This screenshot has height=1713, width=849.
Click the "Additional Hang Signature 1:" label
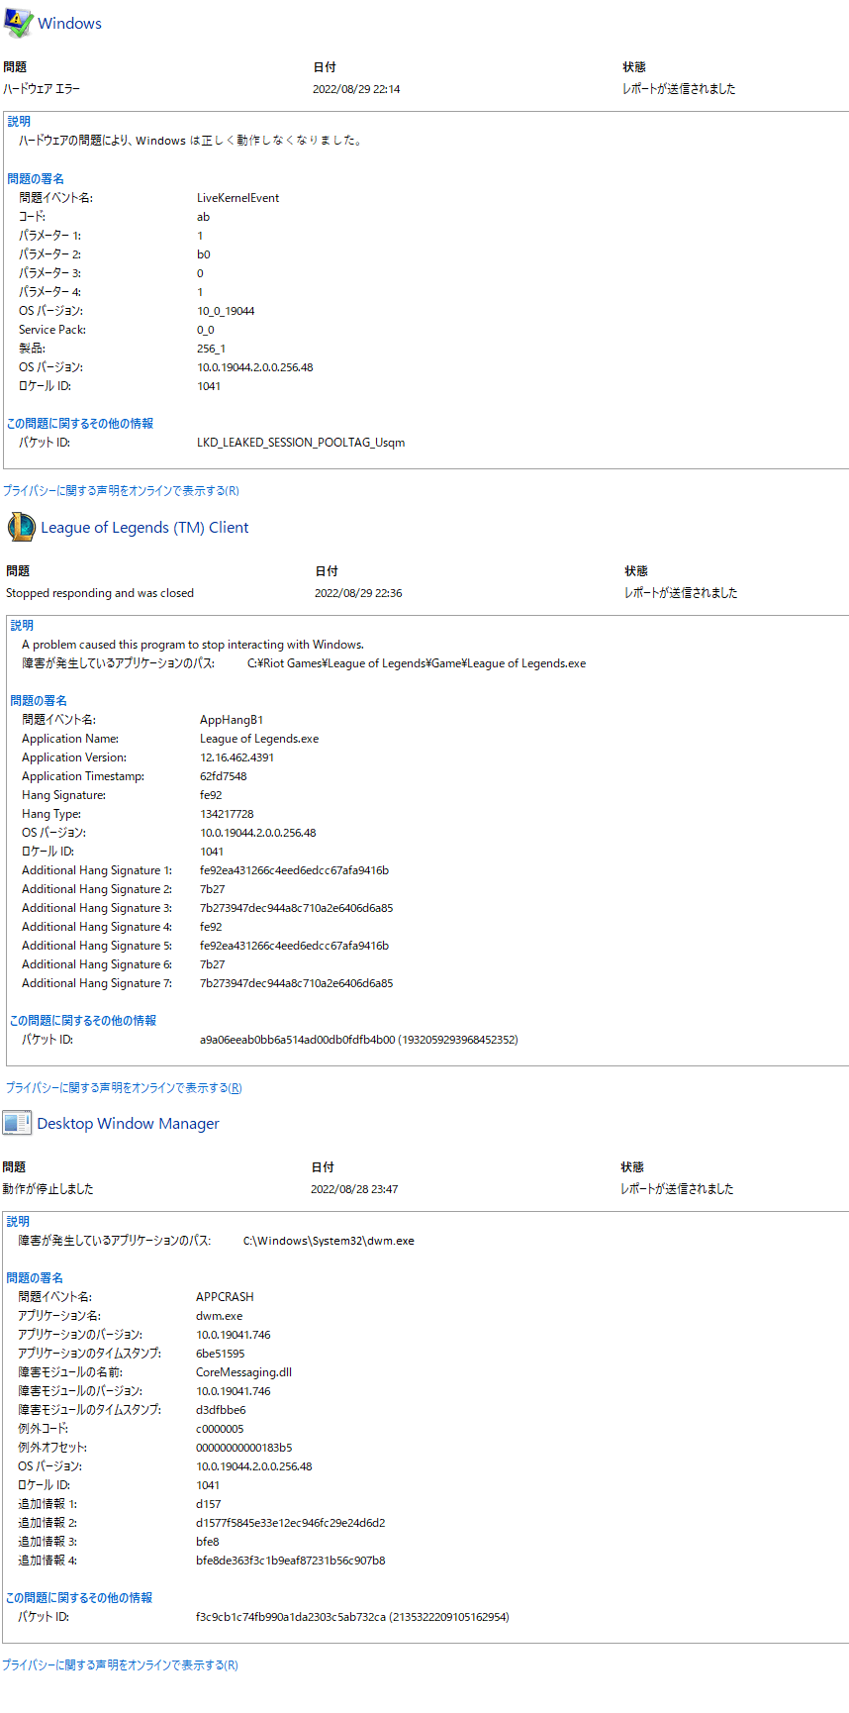97,870
